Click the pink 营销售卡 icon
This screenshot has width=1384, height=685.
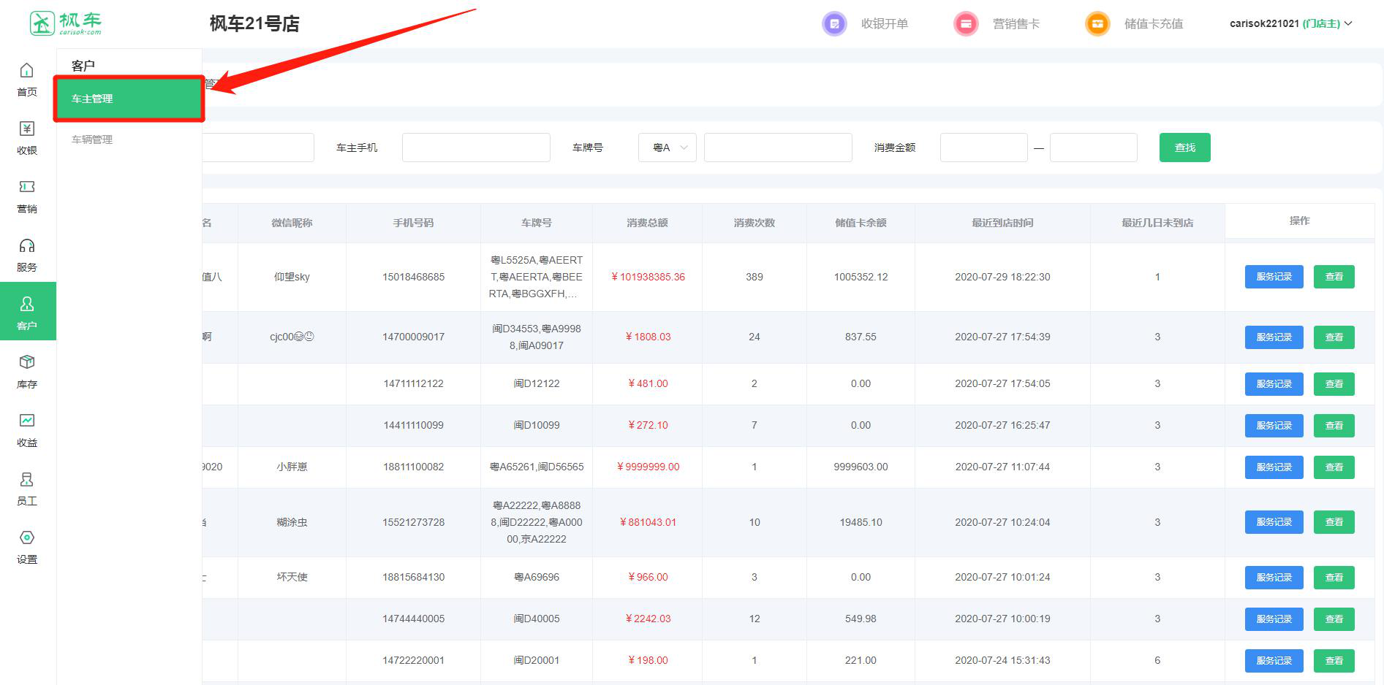pos(966,23)
